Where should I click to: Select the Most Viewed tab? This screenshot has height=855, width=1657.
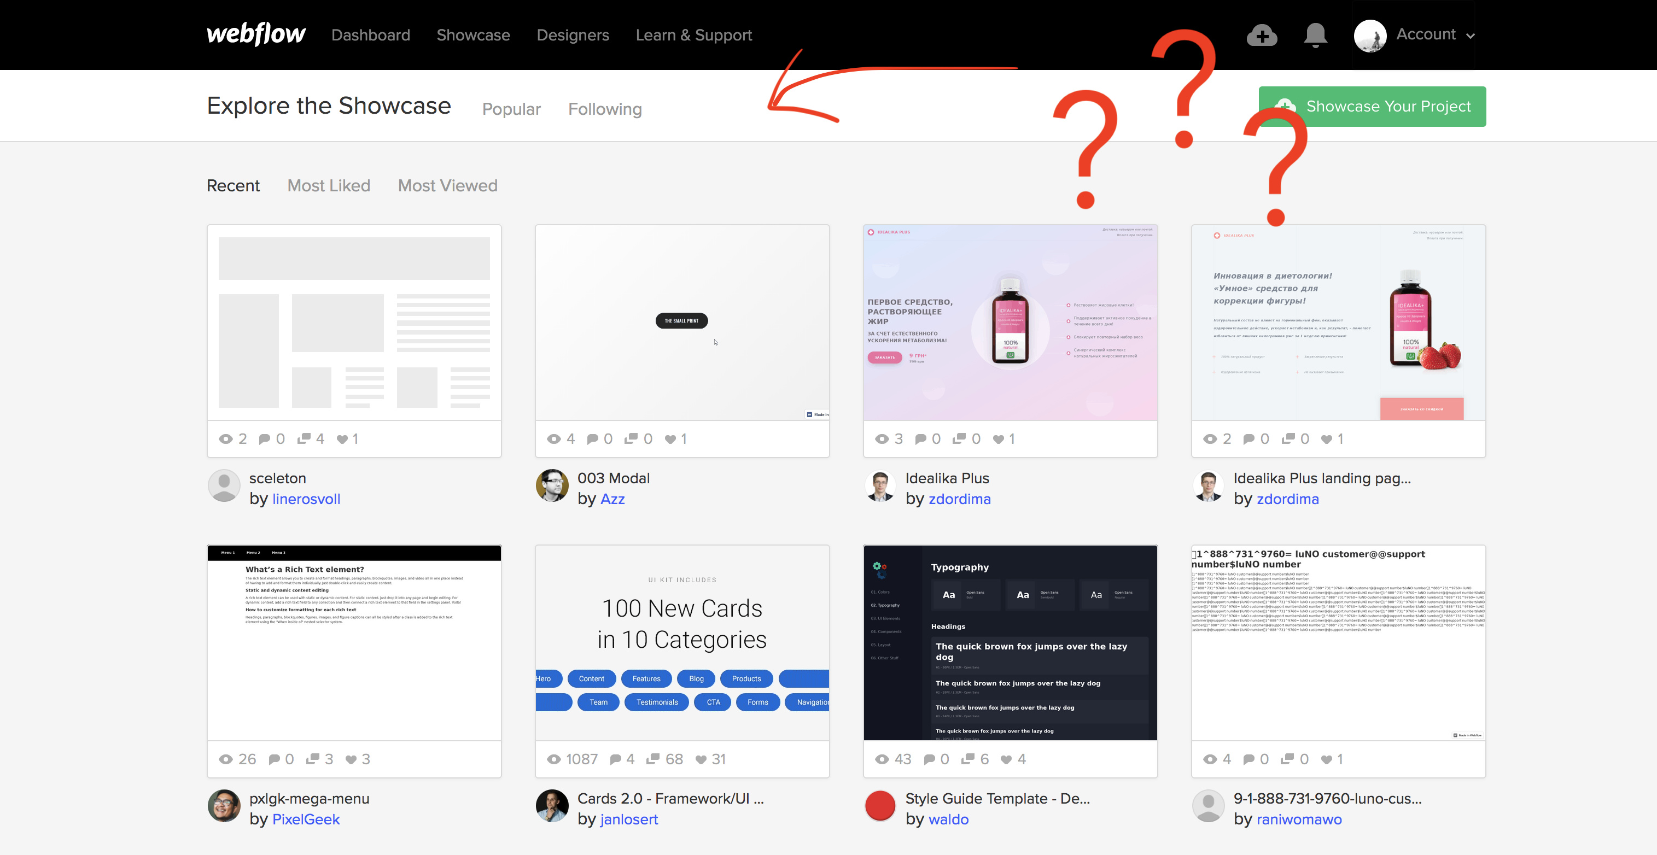[447, 186]
